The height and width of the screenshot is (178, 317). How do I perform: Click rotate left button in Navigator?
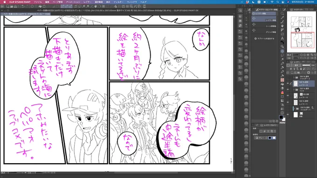[x=302, y=58]
